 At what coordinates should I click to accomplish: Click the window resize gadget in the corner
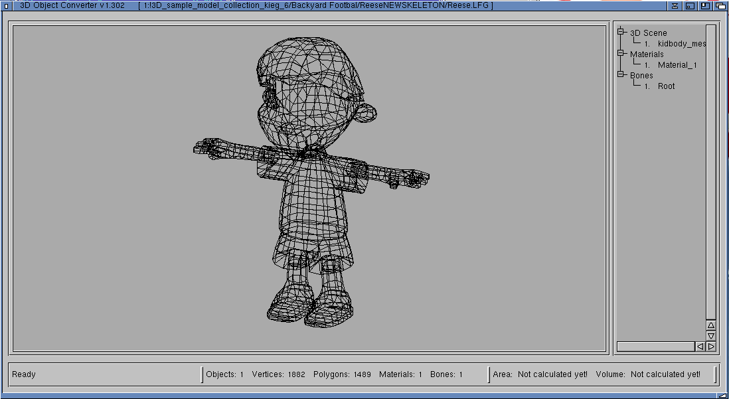coord(723,395)
